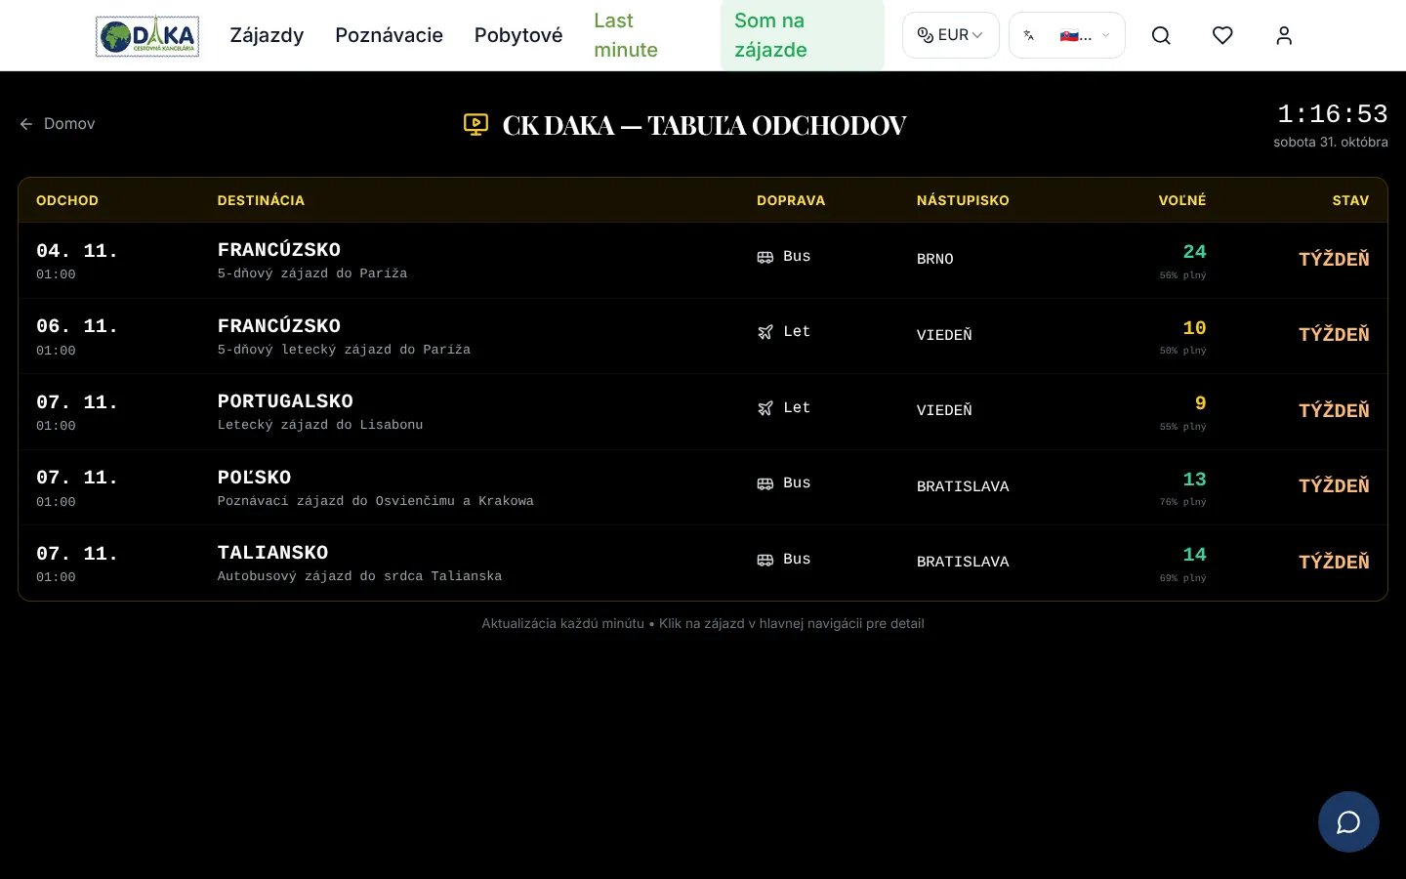Image resolution: width=1406 pixels, height=879 pixels.
Task: Click the back arrow beside Domov
Action: click(x=26, y=124)
